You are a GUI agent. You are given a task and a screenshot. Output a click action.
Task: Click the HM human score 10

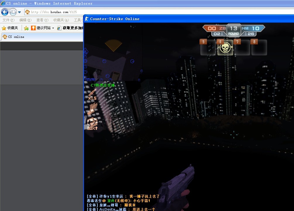tap(256, 28)
